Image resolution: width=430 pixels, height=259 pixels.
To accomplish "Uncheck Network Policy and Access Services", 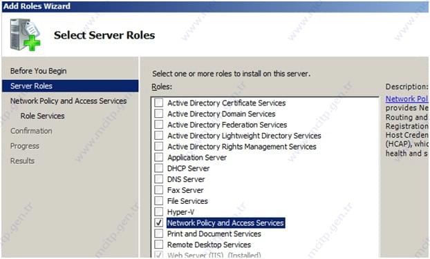I will (158, 222).
